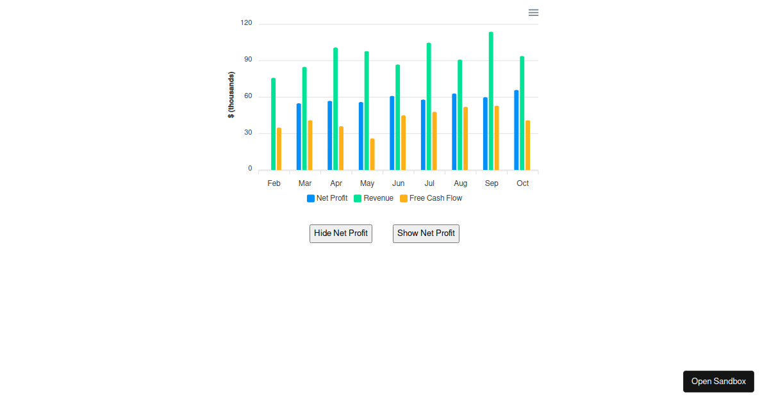769x404 pixels.
Task: Click the orange Free Cash Flow legend swatch
Action: tap(402, 198)
